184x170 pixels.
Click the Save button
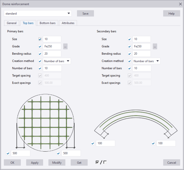tap(85, 13)
